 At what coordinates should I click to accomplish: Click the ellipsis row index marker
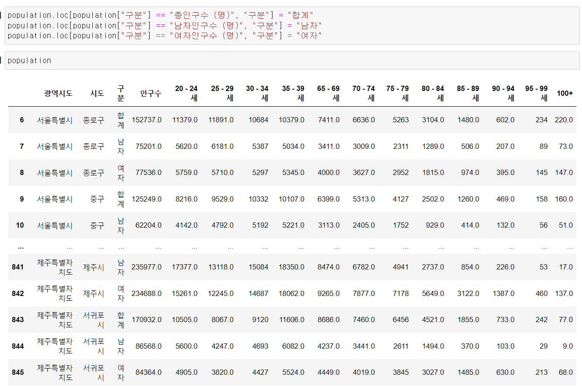click(x=21, y=247)
